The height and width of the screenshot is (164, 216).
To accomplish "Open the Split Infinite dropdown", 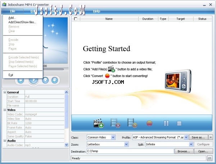I will [191, 144].
